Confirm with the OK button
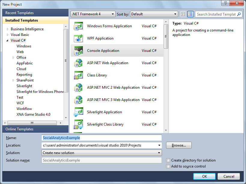This screenshot has width=246, height=184. 204,177
